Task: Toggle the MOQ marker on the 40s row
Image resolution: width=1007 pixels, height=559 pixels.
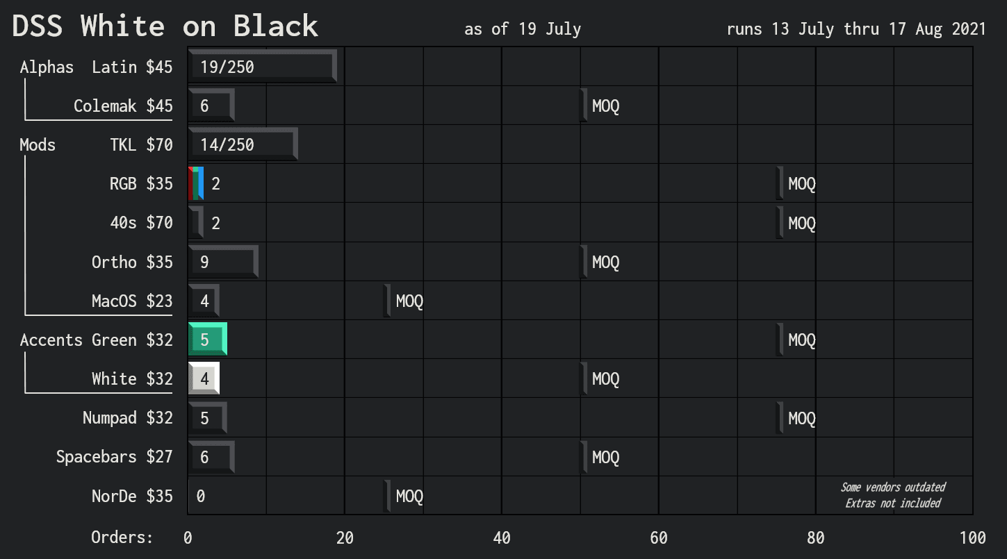Action: pos(778,222)
